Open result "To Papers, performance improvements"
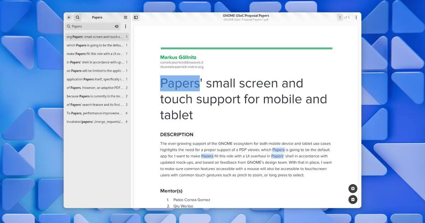The height and width of the screenshot is (223, 425). [96, 113]
